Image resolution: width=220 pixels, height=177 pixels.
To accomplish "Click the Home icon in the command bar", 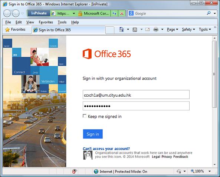I will (x=122, y=30).
